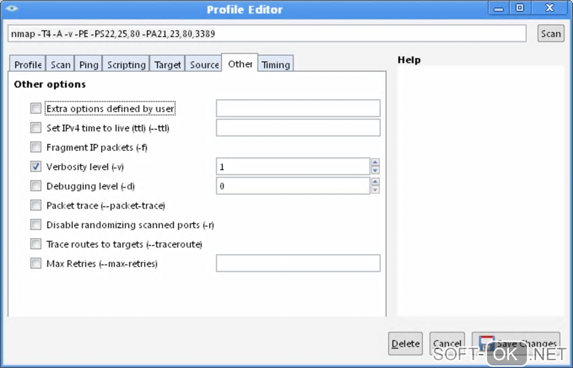
Task: Click the Save Changes floppy icon
Action: click(x=486, y=343)
